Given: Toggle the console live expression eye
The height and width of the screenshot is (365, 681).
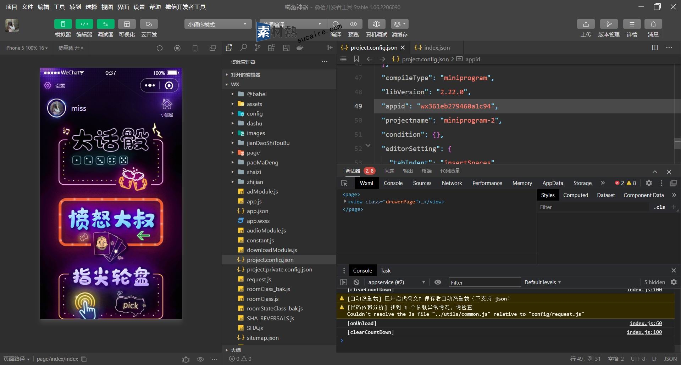Looking at the screenshot, I should tap(438, 282).
